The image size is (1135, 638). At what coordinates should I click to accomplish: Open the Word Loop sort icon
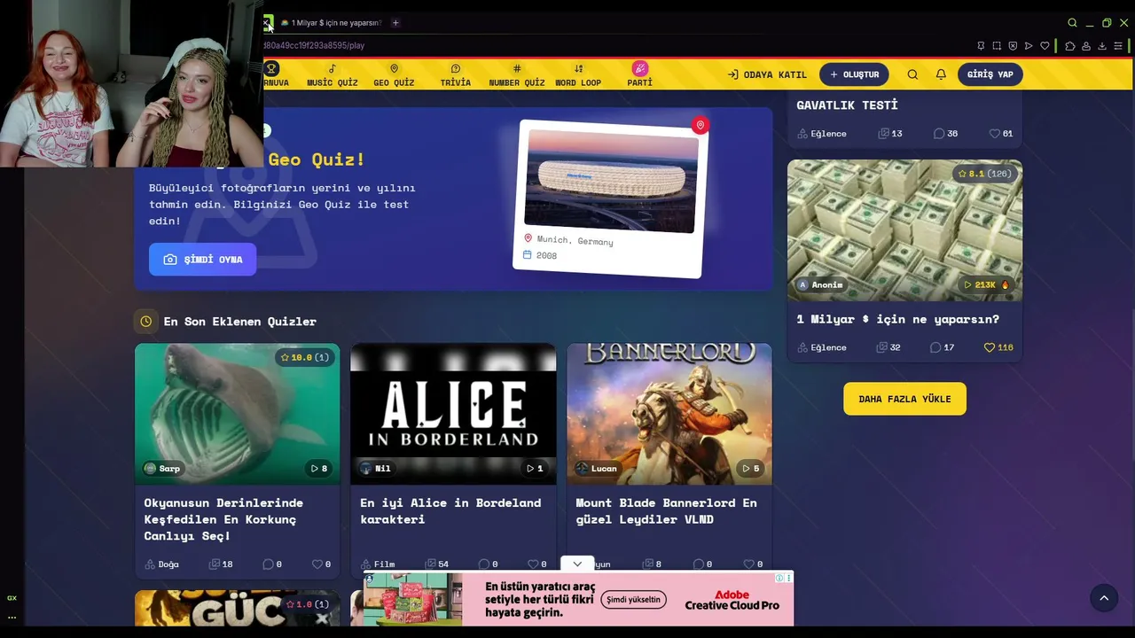coord(578,68)
